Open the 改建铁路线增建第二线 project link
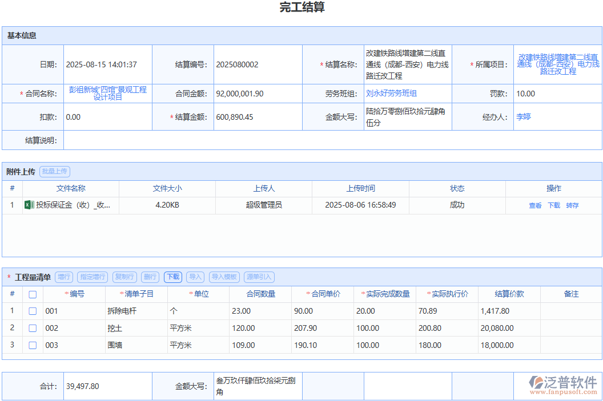Image resolution: width=603 pixels, height=401 pixels. point(557,64)
